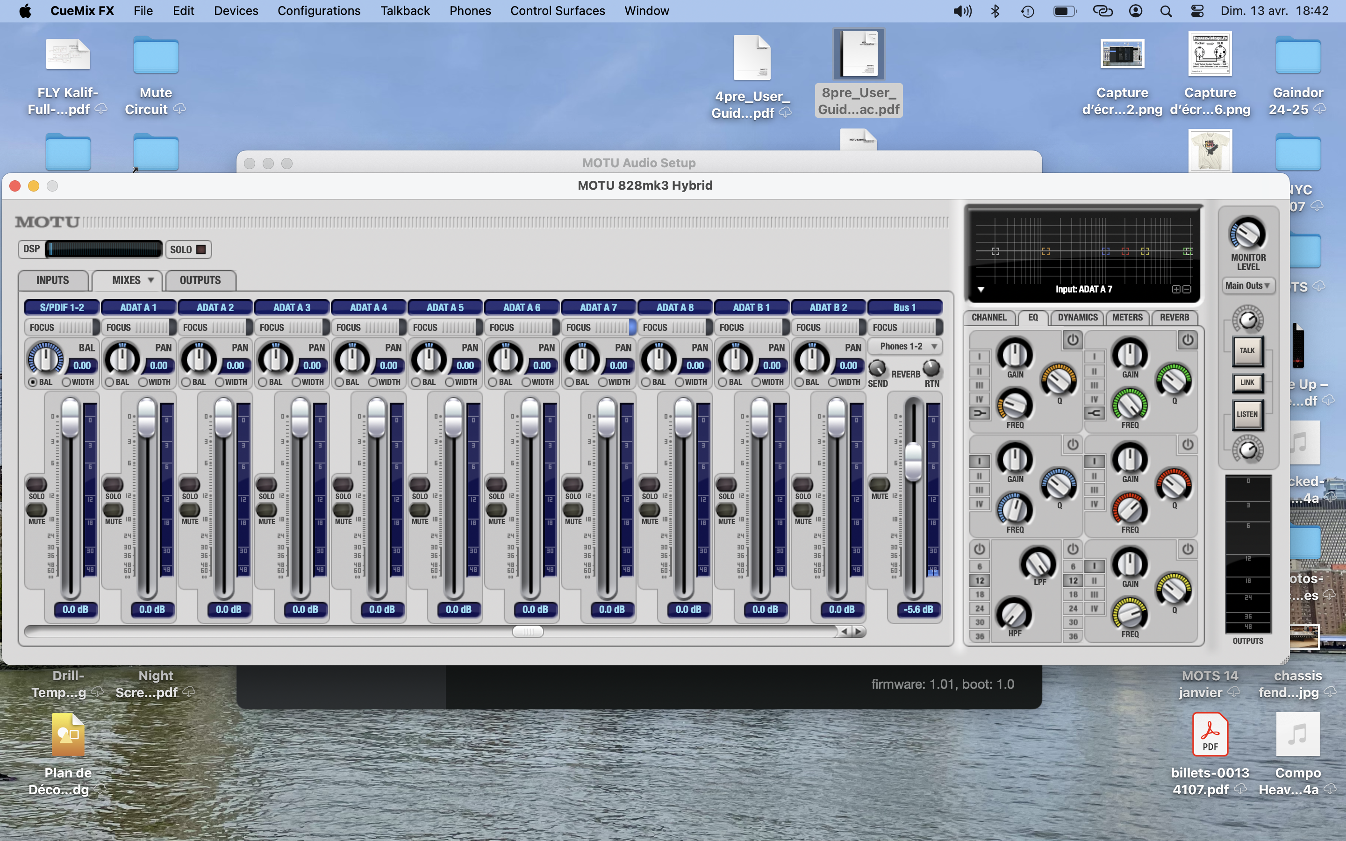
Task: Open the macOS volume menu icon
Action: pyautogui.click(x=962, y=11)
